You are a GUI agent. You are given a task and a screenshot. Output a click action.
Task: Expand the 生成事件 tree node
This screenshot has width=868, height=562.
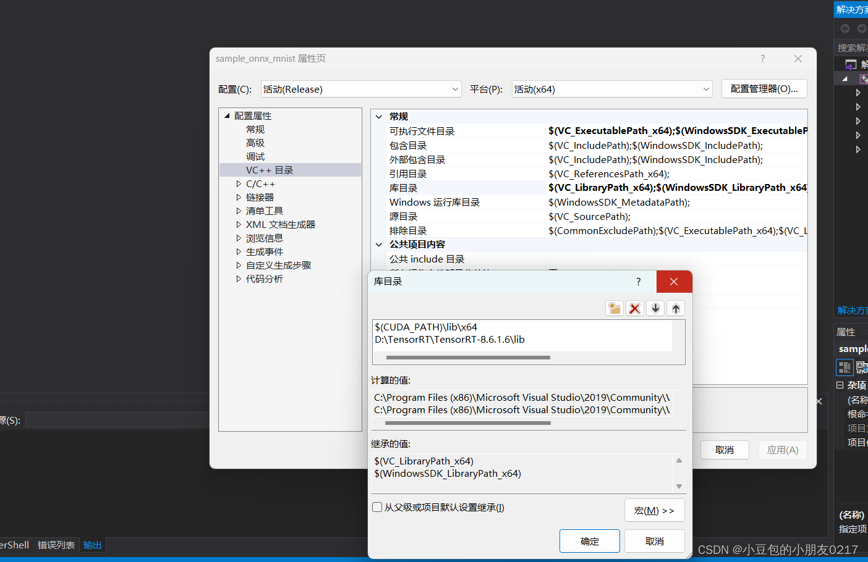tap(239, 251)
